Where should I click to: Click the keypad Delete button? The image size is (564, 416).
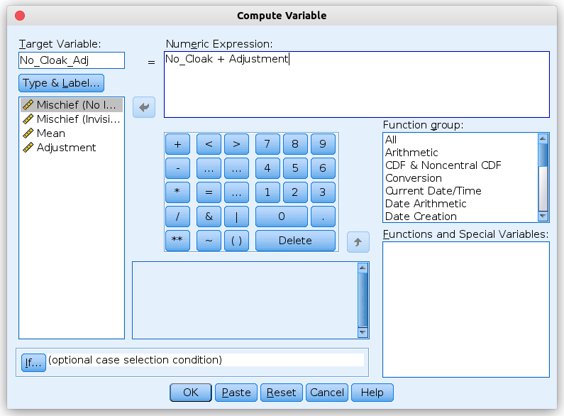point(295,240)
